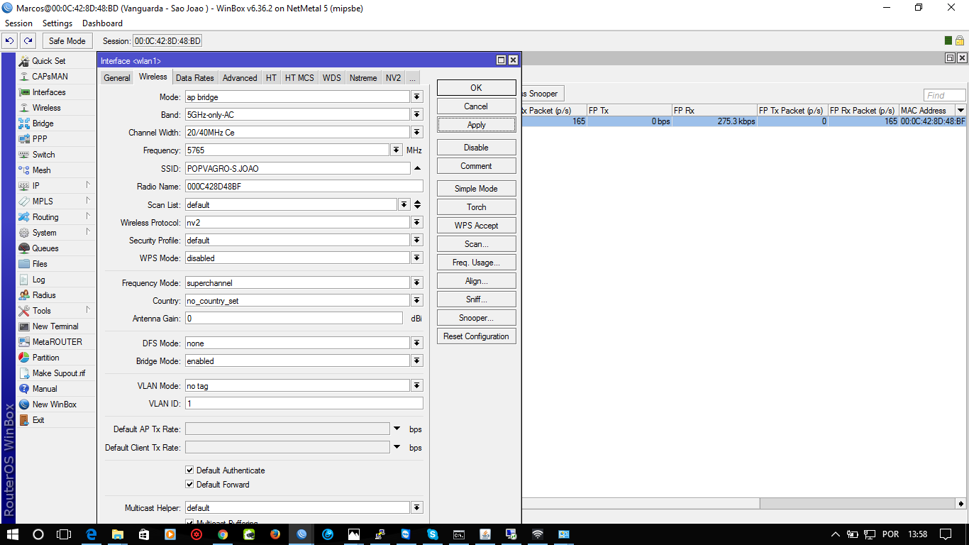
Task: Toggle the Default Authenticate checkbox
Action: coord(189,470)
